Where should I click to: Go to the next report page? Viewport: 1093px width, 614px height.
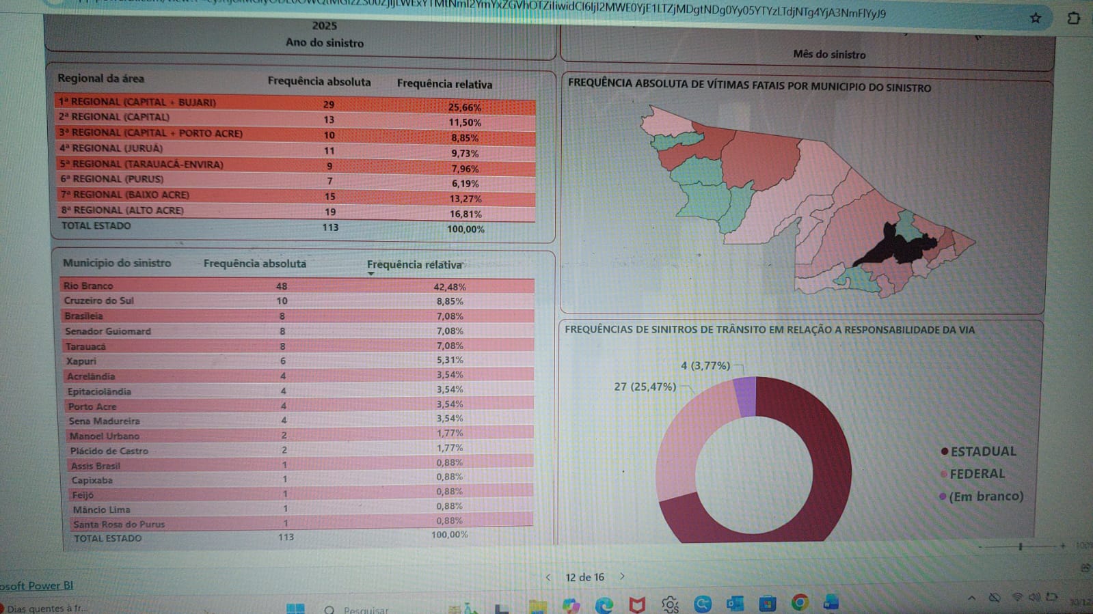pos(622,576)
